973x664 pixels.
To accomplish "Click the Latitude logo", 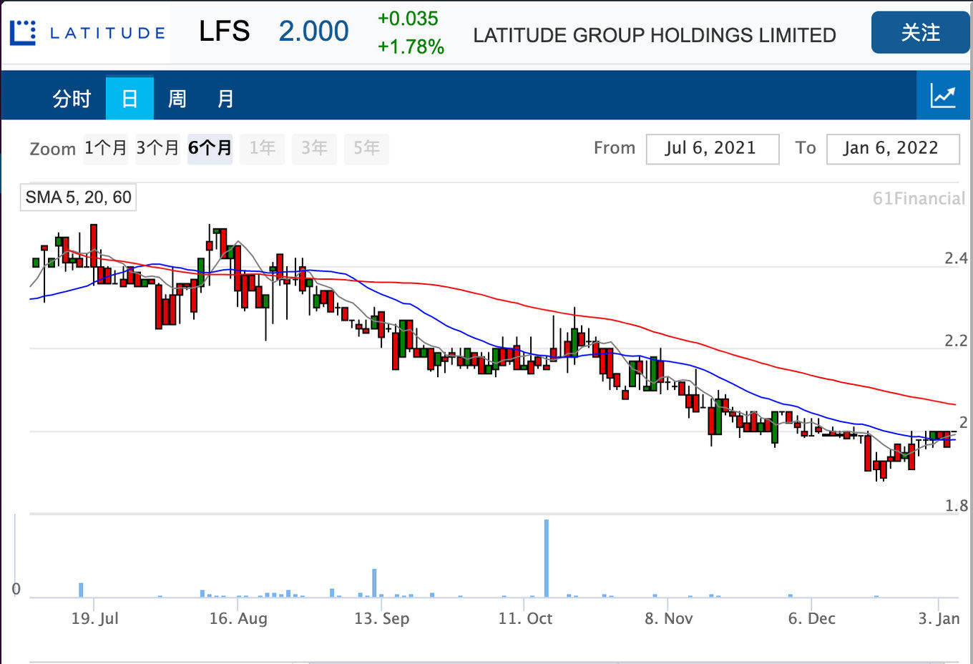I will [87, 33].
